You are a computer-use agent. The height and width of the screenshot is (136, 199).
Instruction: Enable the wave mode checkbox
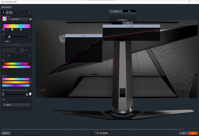(3, 41)
